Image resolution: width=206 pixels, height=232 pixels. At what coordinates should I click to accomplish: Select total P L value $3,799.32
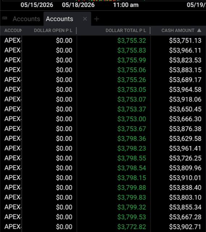coord(131,207)
